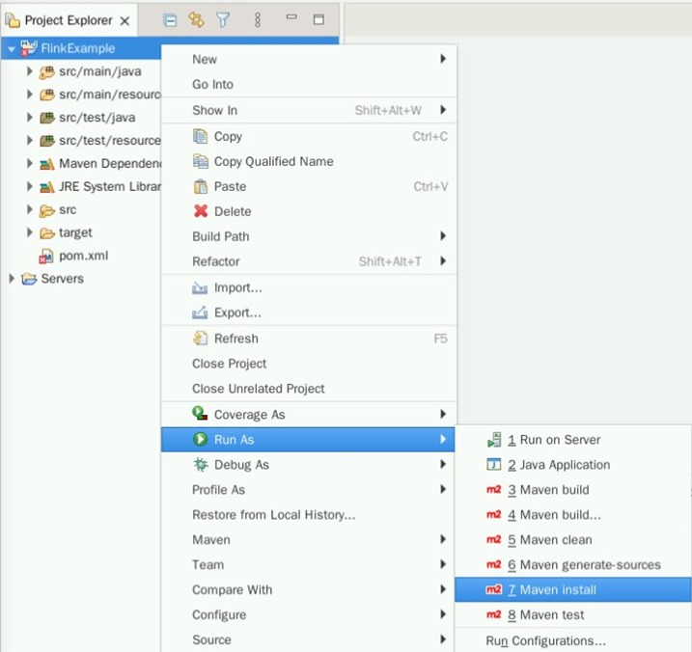Select Refresh from context menu

click(x=235, y=339)
